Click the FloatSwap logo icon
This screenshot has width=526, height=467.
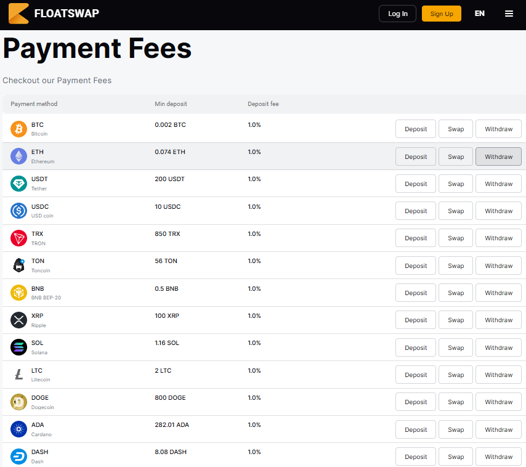(x=18, y=14)
